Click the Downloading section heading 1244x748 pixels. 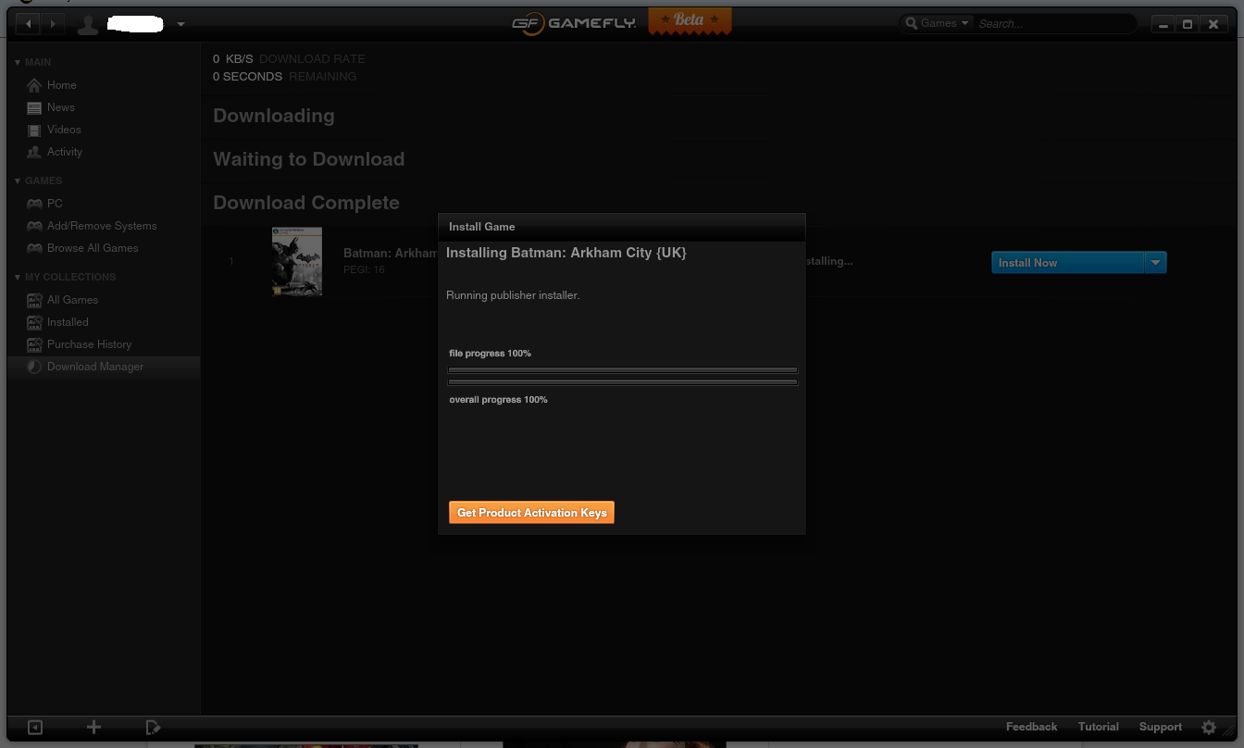pyautogui.click(x=274, y=116)
